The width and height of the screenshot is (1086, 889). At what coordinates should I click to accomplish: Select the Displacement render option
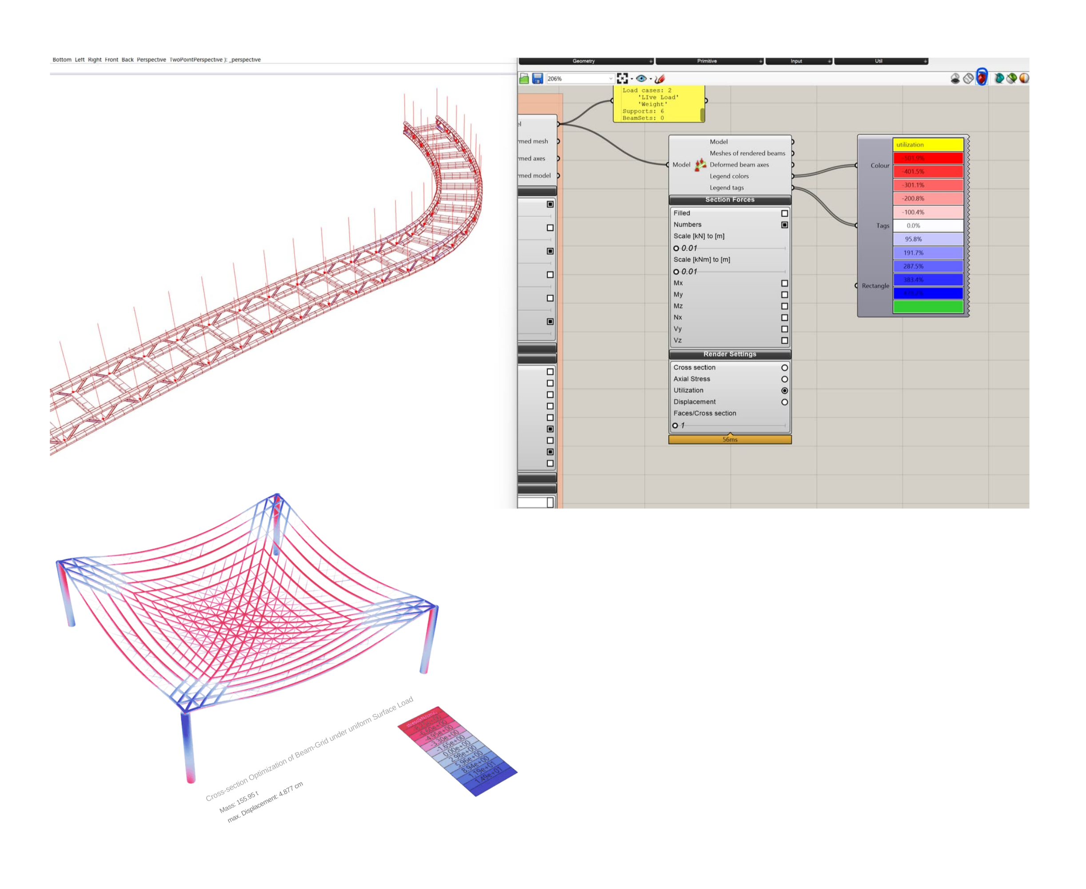tap(784, 402)
